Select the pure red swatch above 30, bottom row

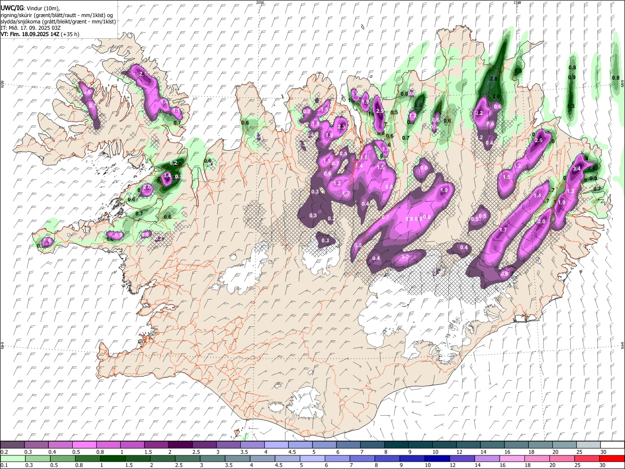[612, 458]
